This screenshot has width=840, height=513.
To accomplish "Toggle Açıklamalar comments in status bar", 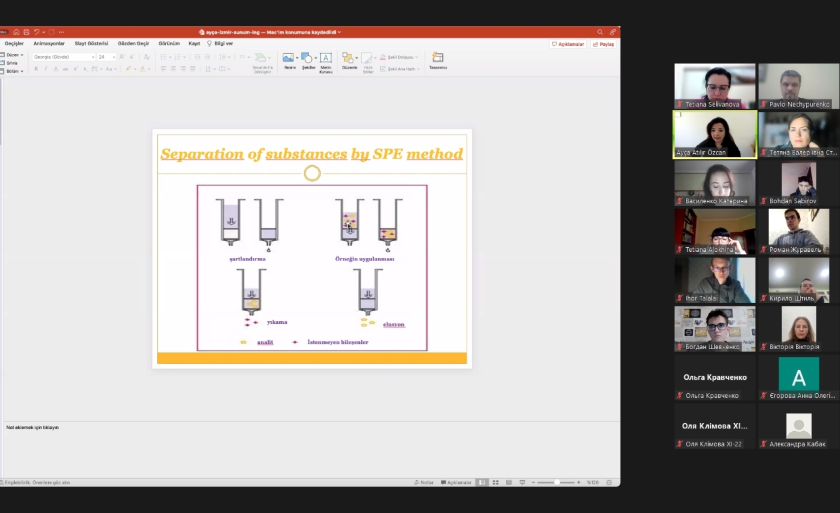I will pyautogui.click(x=456, y=482).
